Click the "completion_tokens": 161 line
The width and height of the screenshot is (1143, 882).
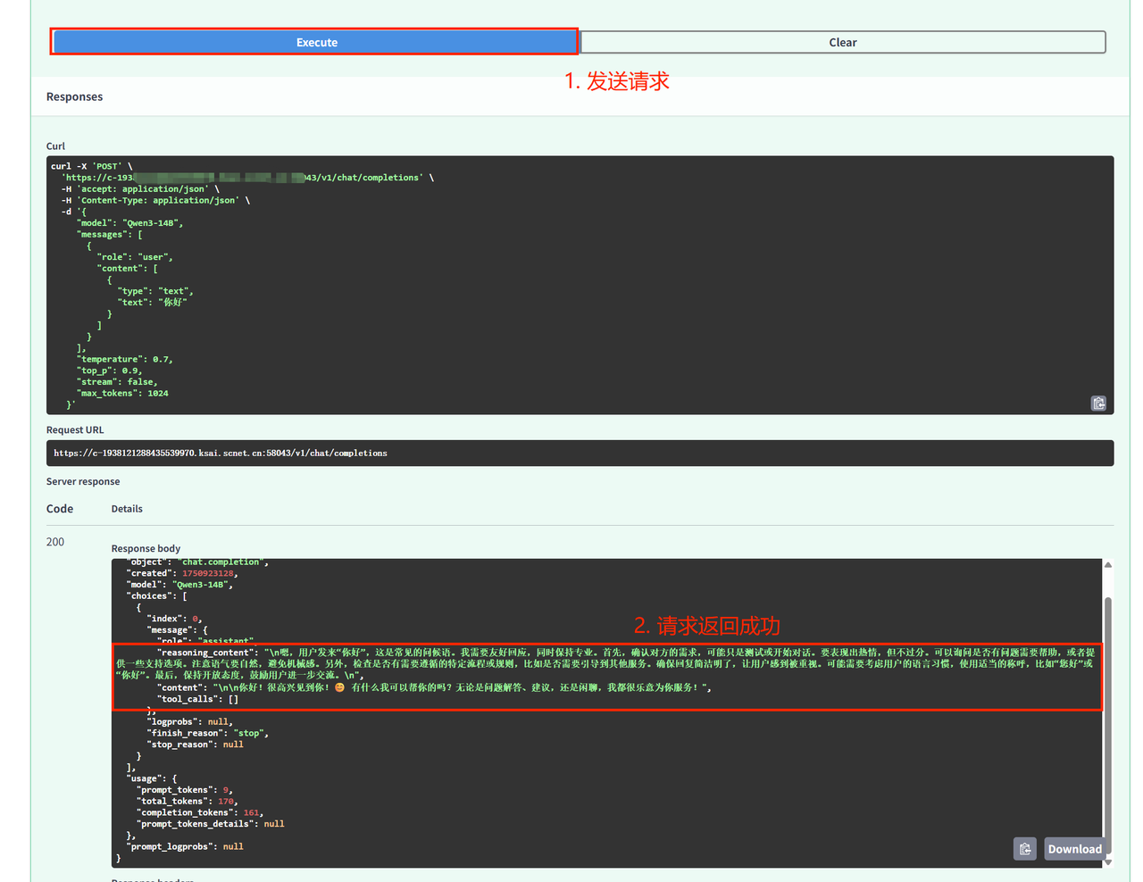[200, 812]
